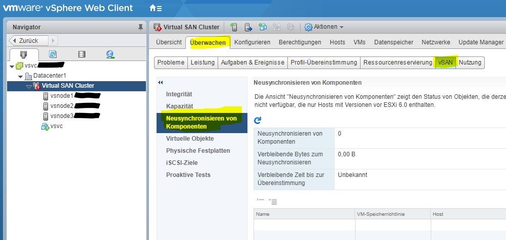Click the New Virtual Machine icon
Screen dimensions: 506x240
coord(263,27)
